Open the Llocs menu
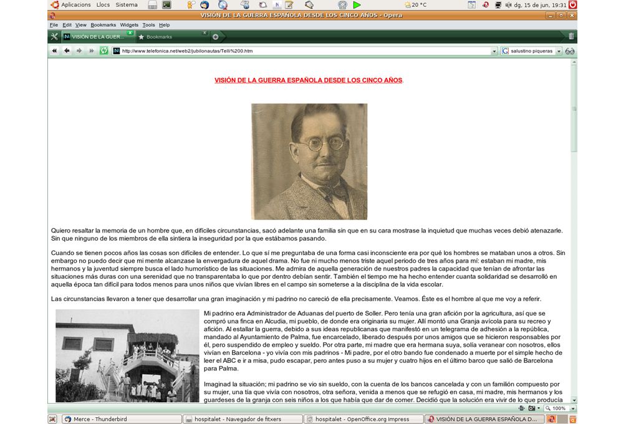This screenshot has width=636, height=424. 103,5
